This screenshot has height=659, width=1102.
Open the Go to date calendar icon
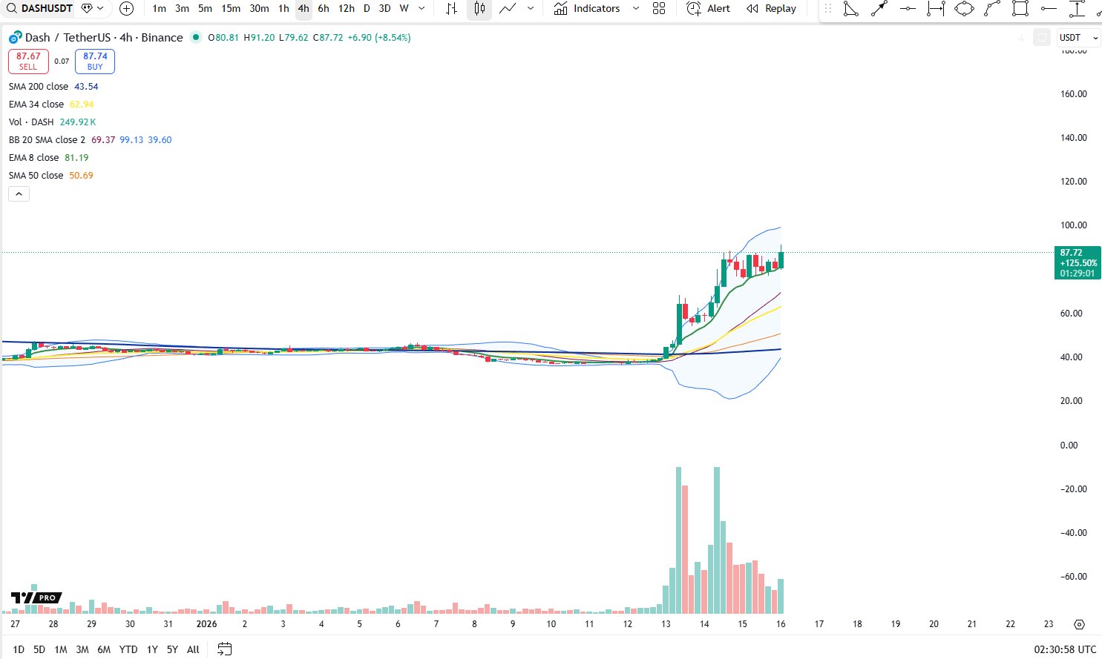pyautogui.click(x=225, y=649)
